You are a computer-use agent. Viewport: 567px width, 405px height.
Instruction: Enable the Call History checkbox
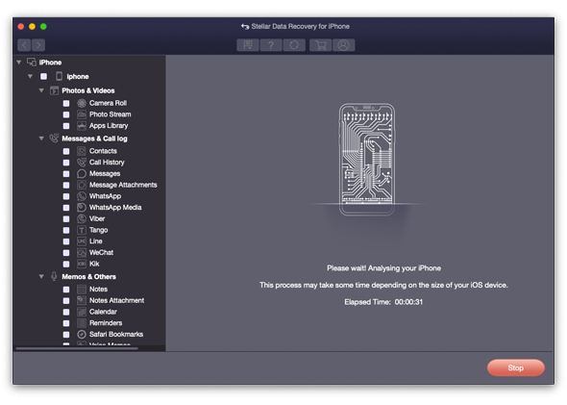66,163
